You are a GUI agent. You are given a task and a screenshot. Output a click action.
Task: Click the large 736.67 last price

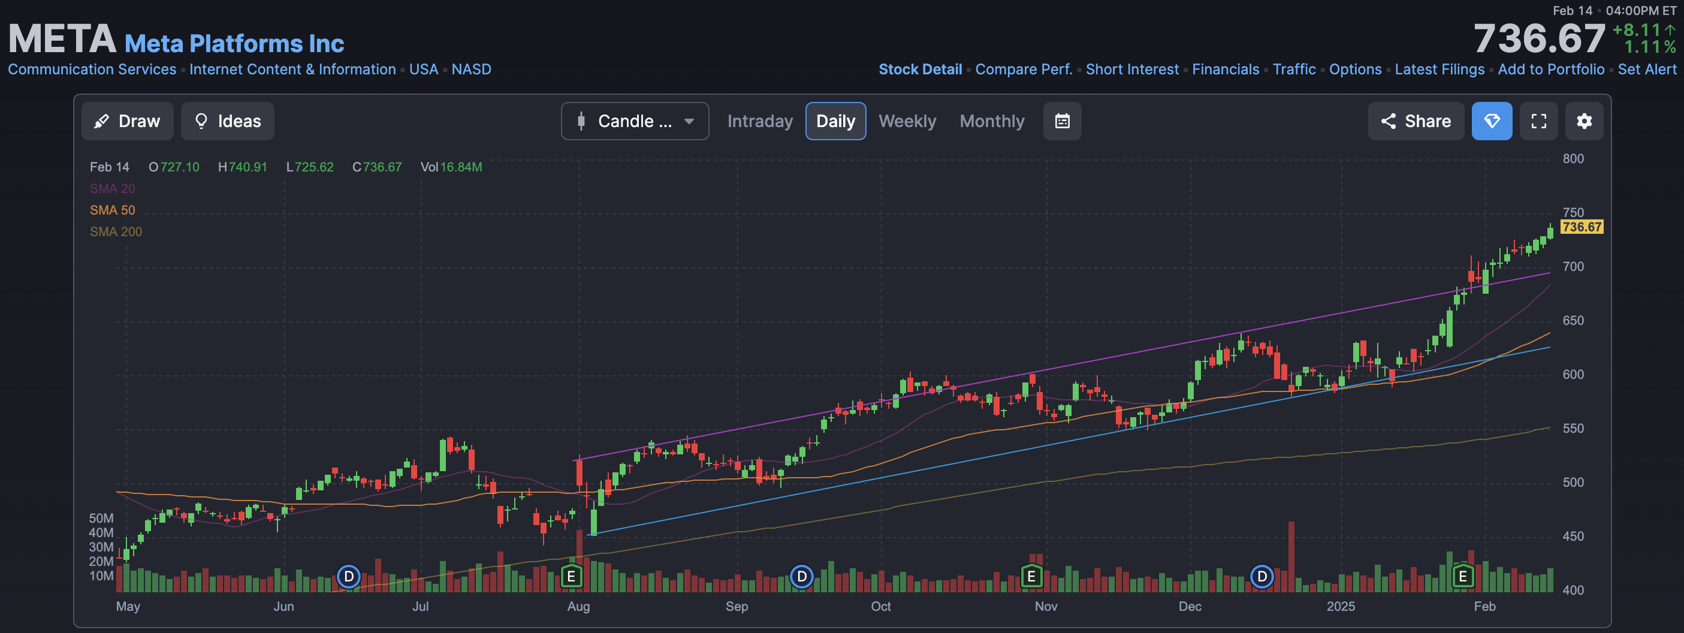(1540, 39)
